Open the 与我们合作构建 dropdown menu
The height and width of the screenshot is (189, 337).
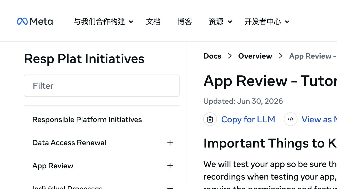tap(103, 22)
